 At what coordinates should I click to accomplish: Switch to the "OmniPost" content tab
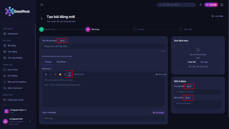[61, 62]
